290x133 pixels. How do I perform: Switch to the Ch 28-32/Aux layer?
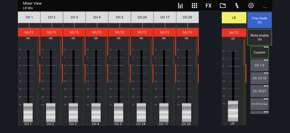point(259,104)
